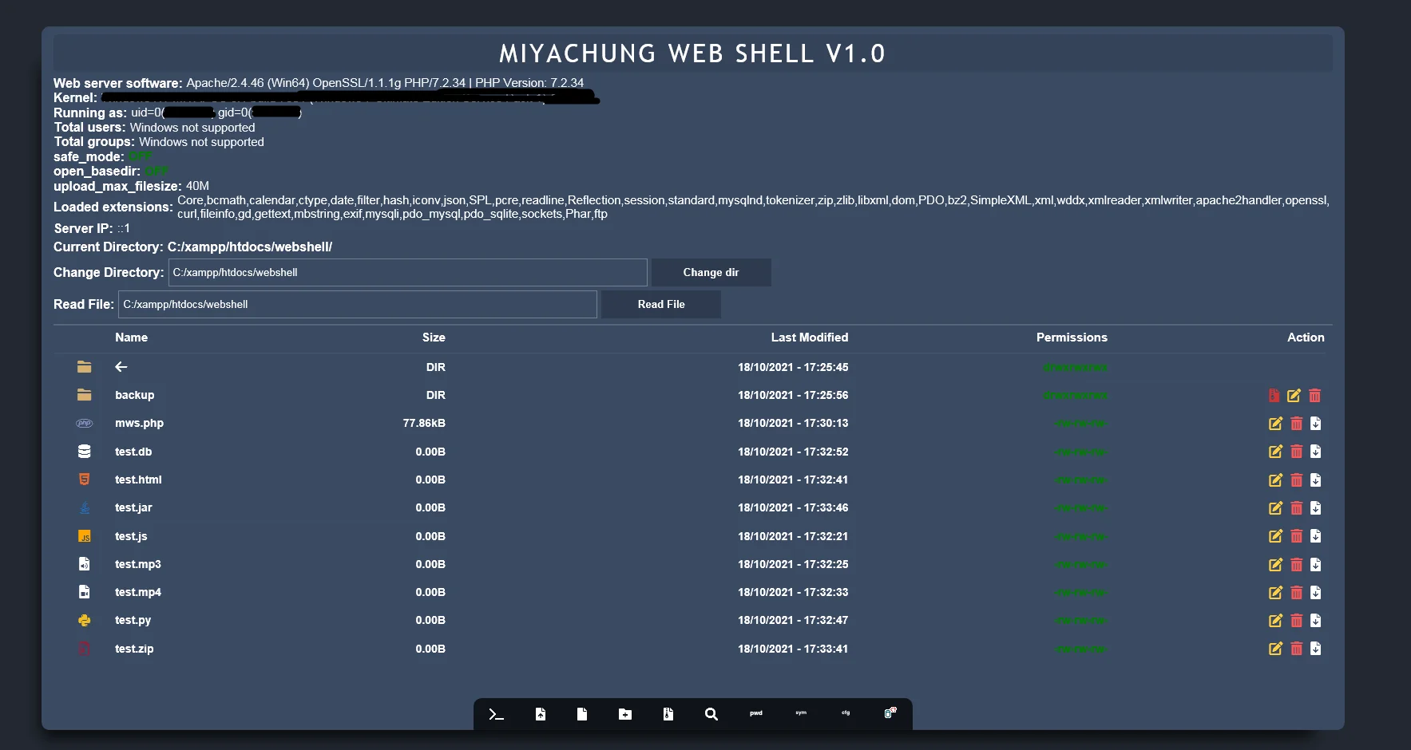The width and height of the screenshot is (1411, 750).
Task: Open the backup directory entry
Action: (x=133, y=395)
